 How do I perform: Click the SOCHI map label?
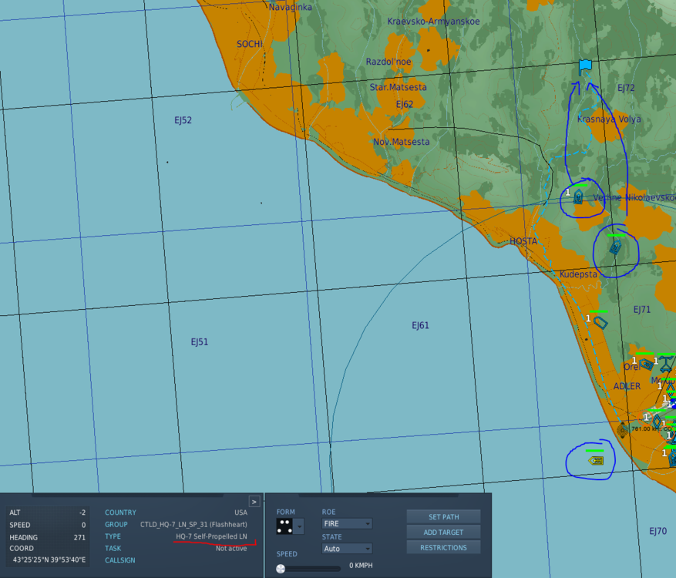coord(249,44)
